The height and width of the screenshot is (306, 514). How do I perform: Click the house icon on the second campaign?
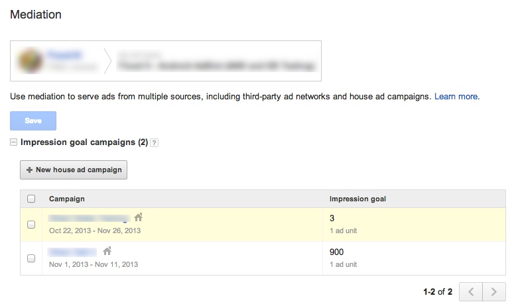point(107,251)
